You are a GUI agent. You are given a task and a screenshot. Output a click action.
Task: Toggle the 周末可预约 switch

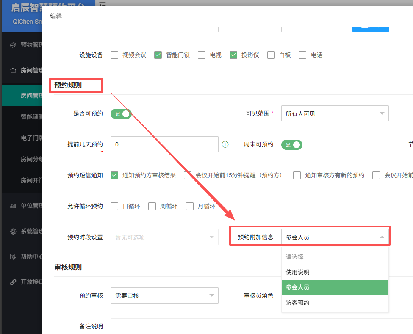tap(291, 145)
